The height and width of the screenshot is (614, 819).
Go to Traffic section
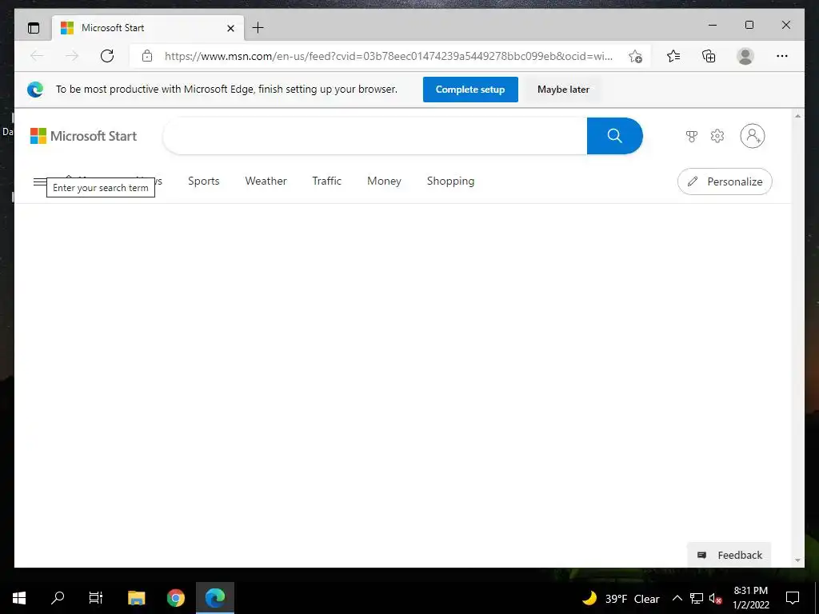pos(326,181)
